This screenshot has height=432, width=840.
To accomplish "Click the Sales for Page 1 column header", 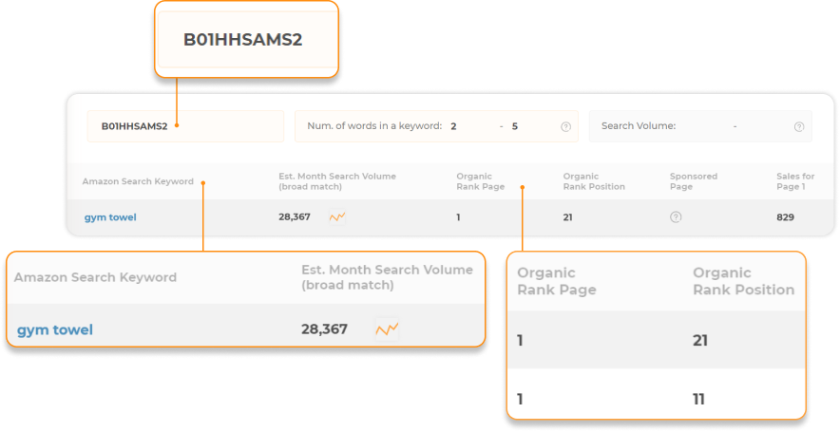I will point(795,181).
